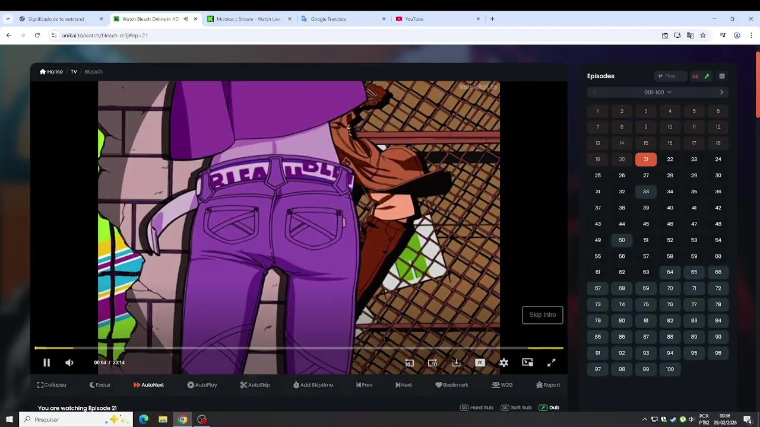The height and width of the screenshot is (427, 760).
Task: Click Add Skiptime
Action: pyautogui.click(x=313, y=385)
